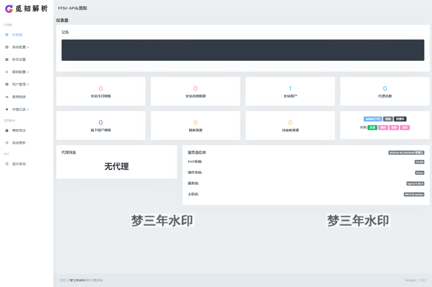Screen dimensions: 432x287
Task: Click the FFSir API&觅知 header title
Action: click(x=73, y=8)
